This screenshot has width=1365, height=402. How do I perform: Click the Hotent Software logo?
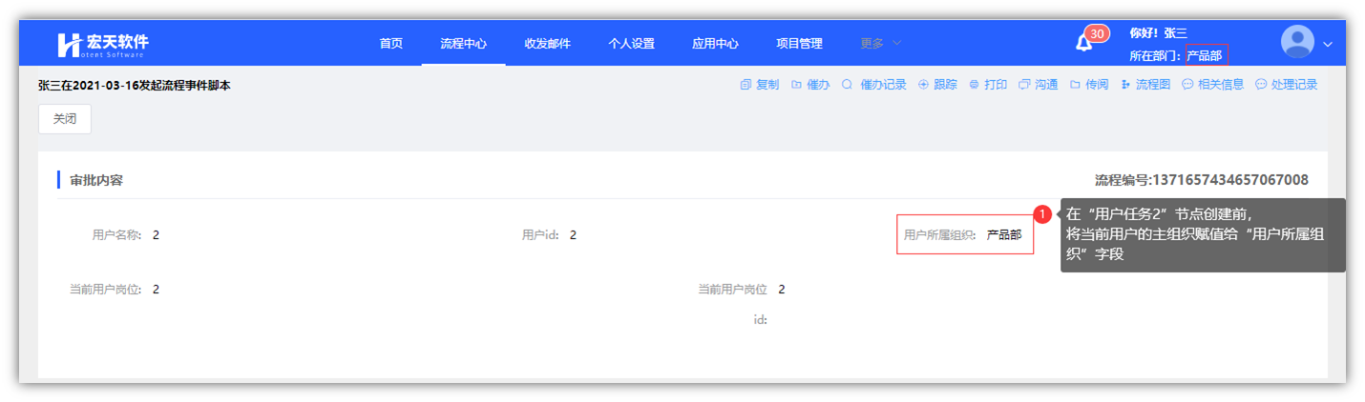[103, 44]
